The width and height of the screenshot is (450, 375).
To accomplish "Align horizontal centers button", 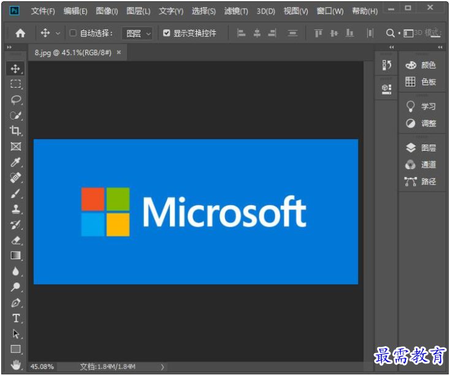I will click(x=257, y=33).
